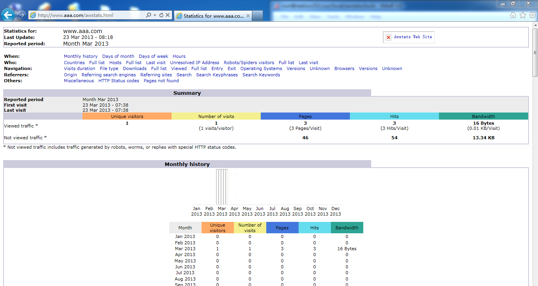Open the Tools gear icon

pyautogui.click(x=532, y=15)
